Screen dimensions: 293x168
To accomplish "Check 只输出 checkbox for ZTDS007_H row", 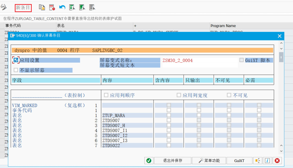I will [199, 125].
